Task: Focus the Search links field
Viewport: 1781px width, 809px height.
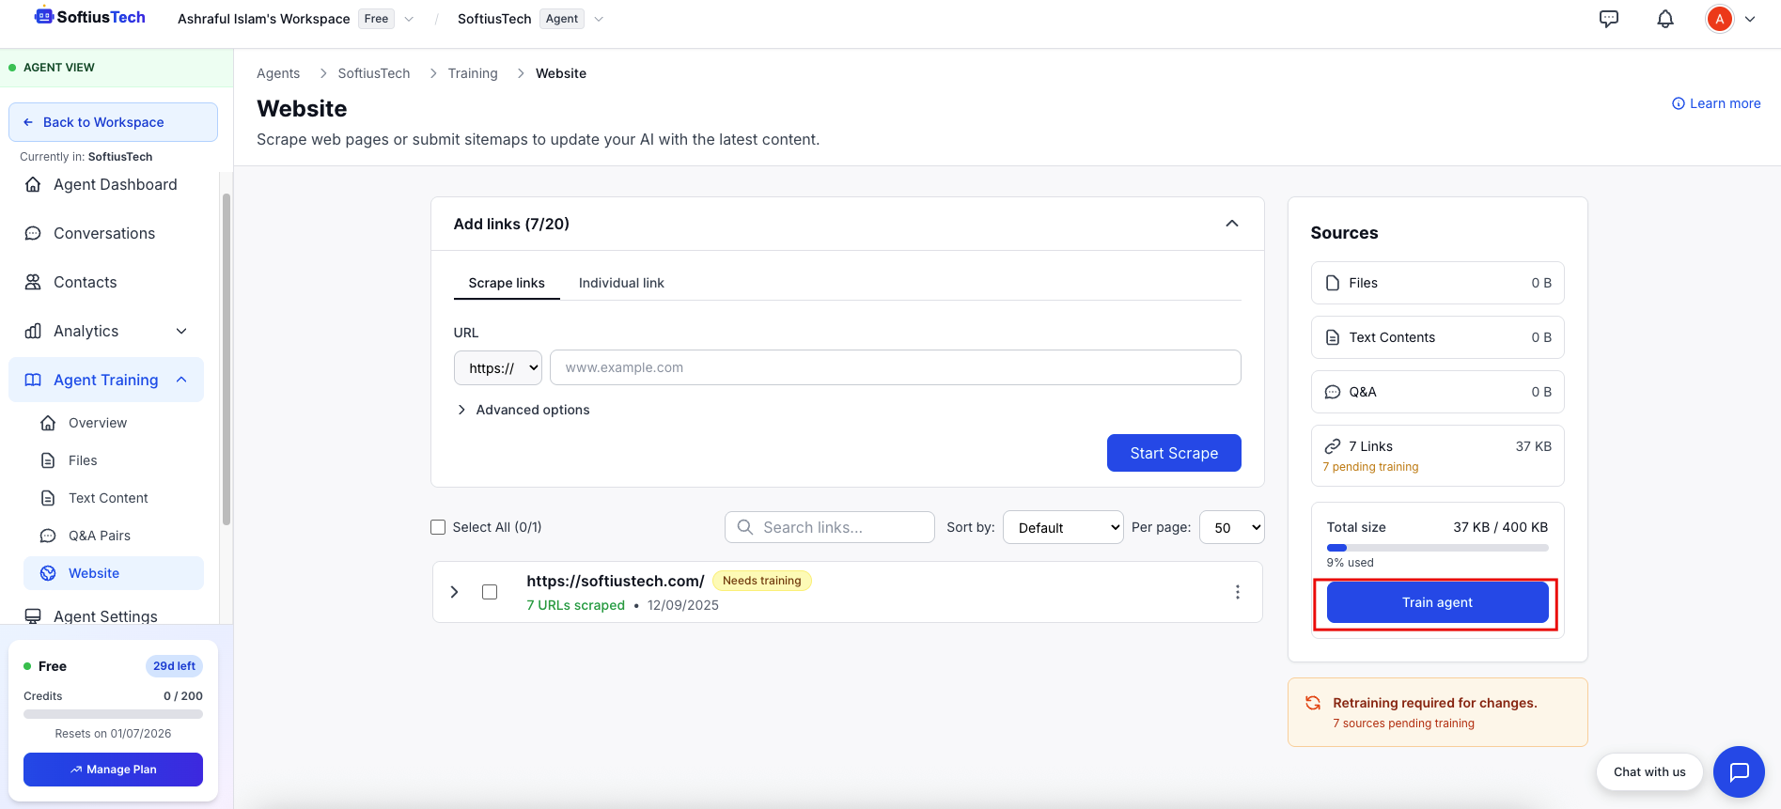Action: (830, 527)
